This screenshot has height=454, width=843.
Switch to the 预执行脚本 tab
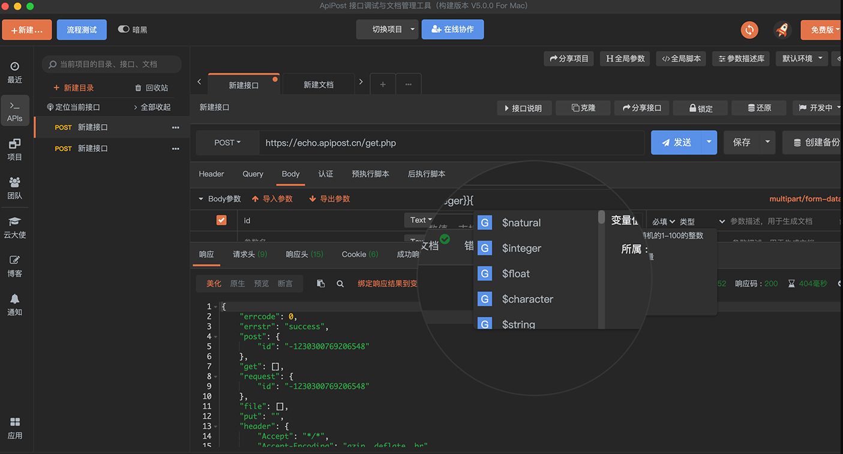370,174
